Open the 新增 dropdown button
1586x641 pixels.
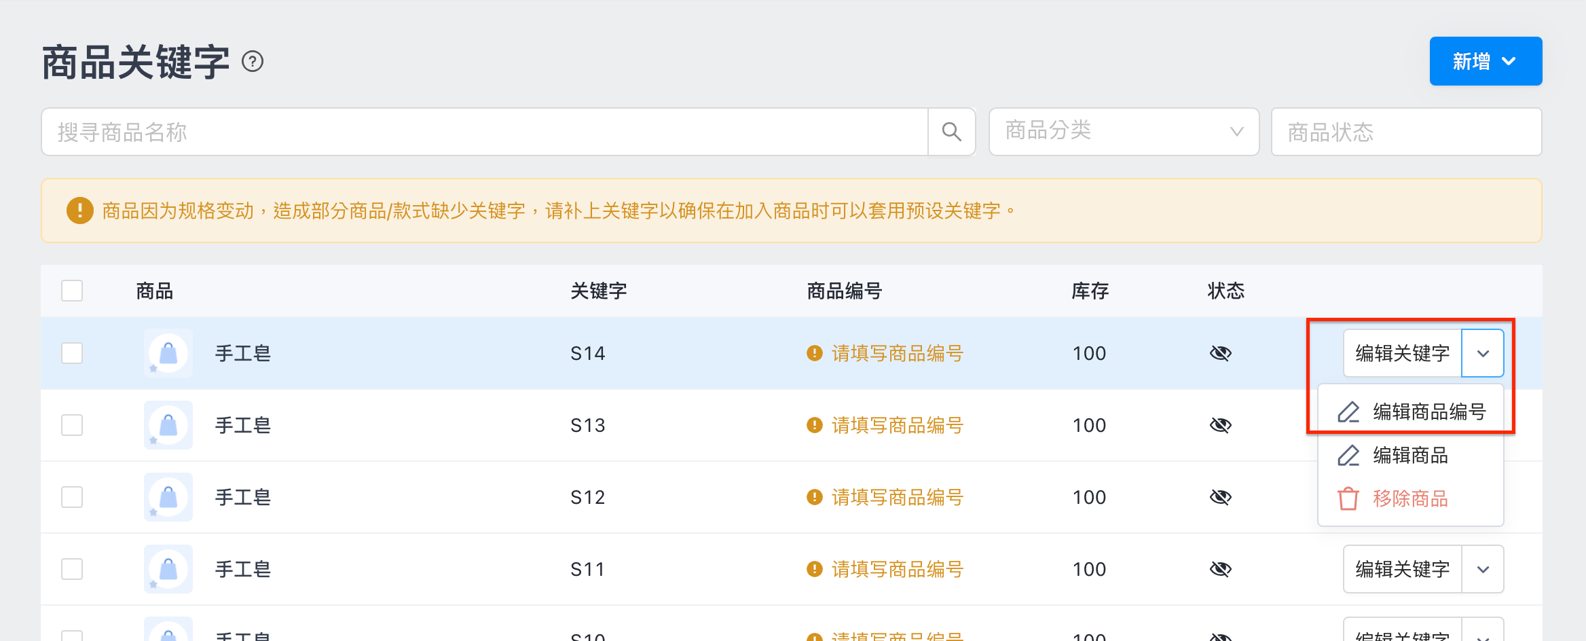point(1486,61)
